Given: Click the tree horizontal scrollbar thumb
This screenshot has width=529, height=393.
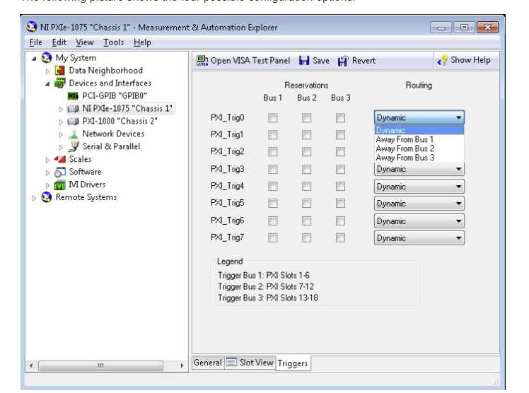Looking at the screenshot, I should point(100,365).
